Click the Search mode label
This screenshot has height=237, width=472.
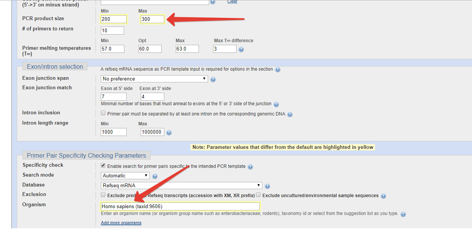[x=38, y=175]
